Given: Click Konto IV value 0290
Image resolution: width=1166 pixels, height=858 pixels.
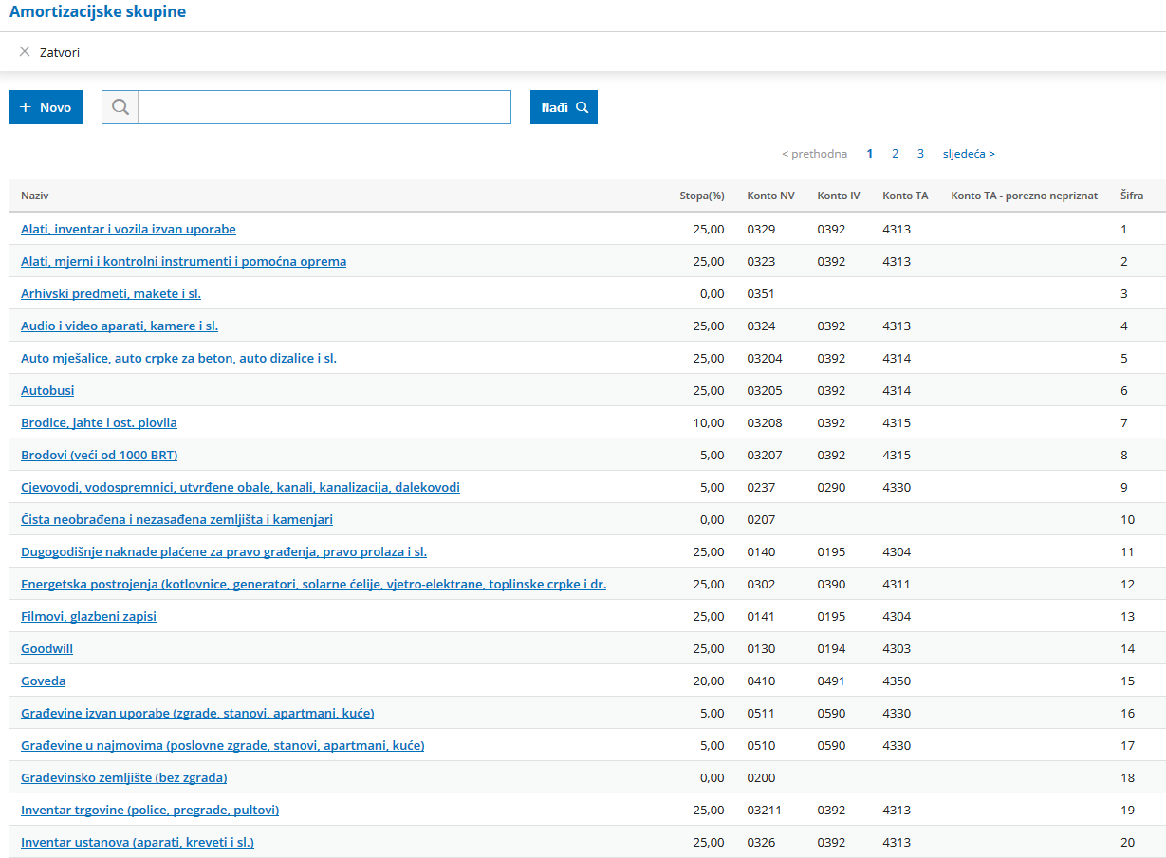Looking at the screenshot, I should [x=831, y=487].
